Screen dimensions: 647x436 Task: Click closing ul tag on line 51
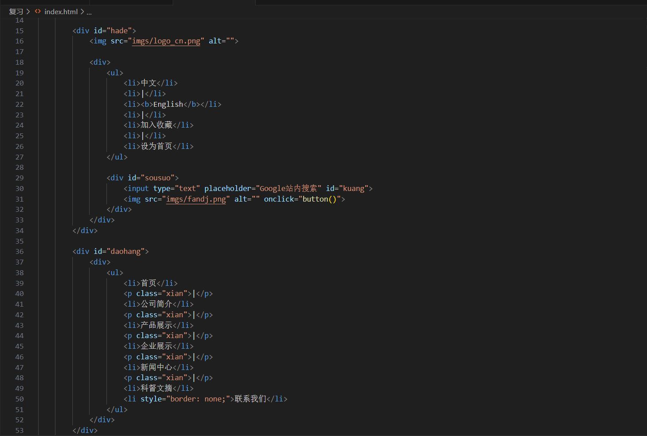coord(117,410)
